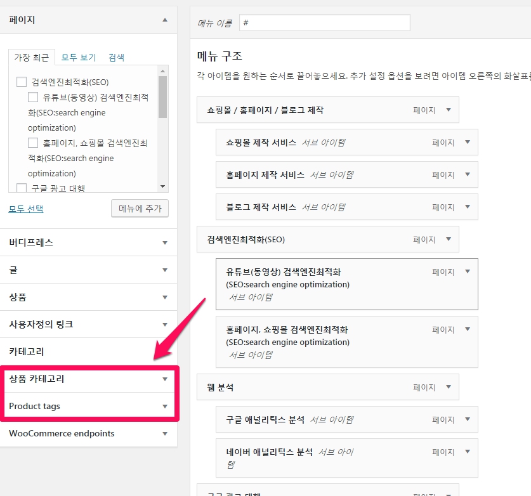Check the 구글 광고 대행 checkbox
The image size is (531, 496).
click(x=21, y=188)
